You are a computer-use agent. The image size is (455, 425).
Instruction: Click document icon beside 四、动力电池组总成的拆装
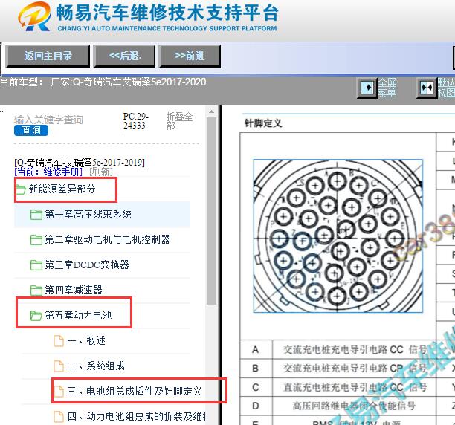click(x=59, y=416)
